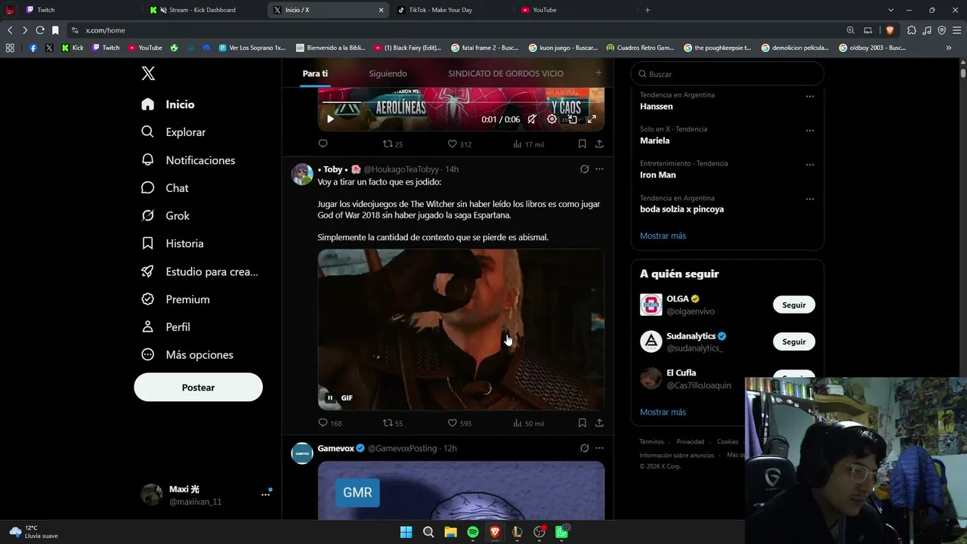Bookmark Toby's Witcher post
This screenshot has width=967, height=544.
coord(582,423)
